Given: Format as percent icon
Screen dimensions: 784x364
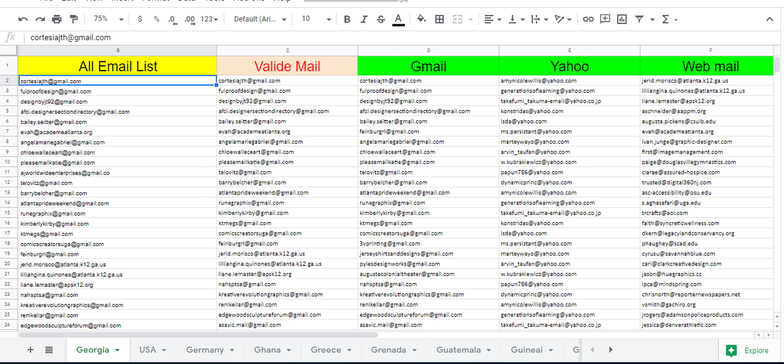Looking at the screenshot, I should (x=157, y=19).
